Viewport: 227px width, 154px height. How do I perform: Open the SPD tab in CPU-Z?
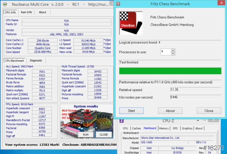175,128
